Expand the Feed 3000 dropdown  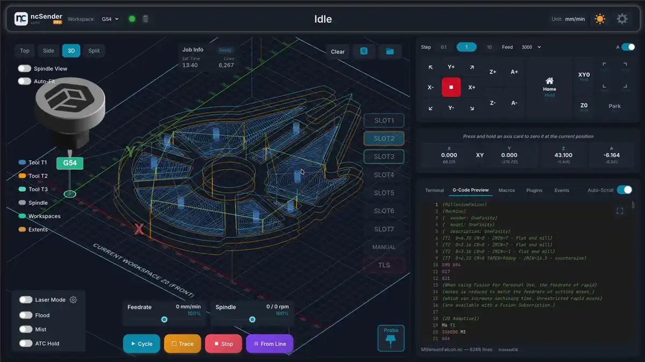pos(531,47)
